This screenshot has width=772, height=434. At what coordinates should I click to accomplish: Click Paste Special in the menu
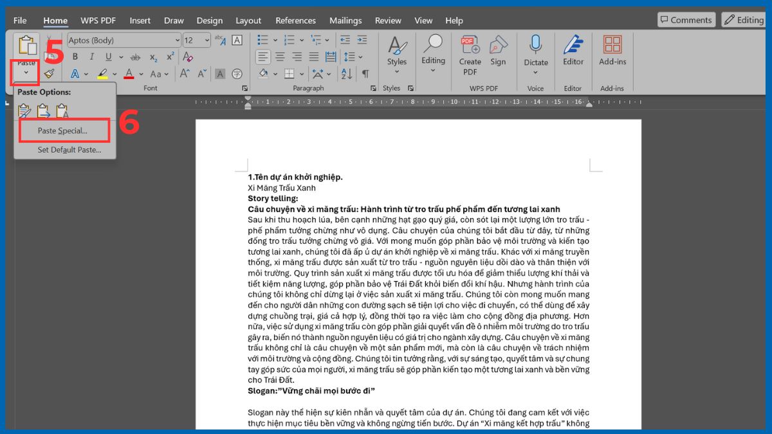pos(64,131)
